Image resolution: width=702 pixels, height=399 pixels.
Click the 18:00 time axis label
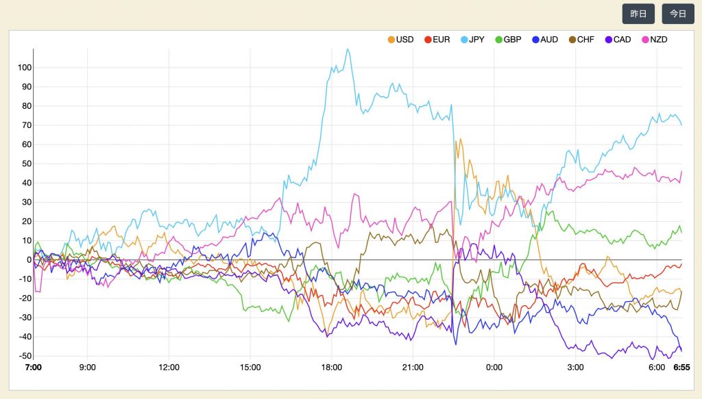pyautogui.click(x=331, y=368)
